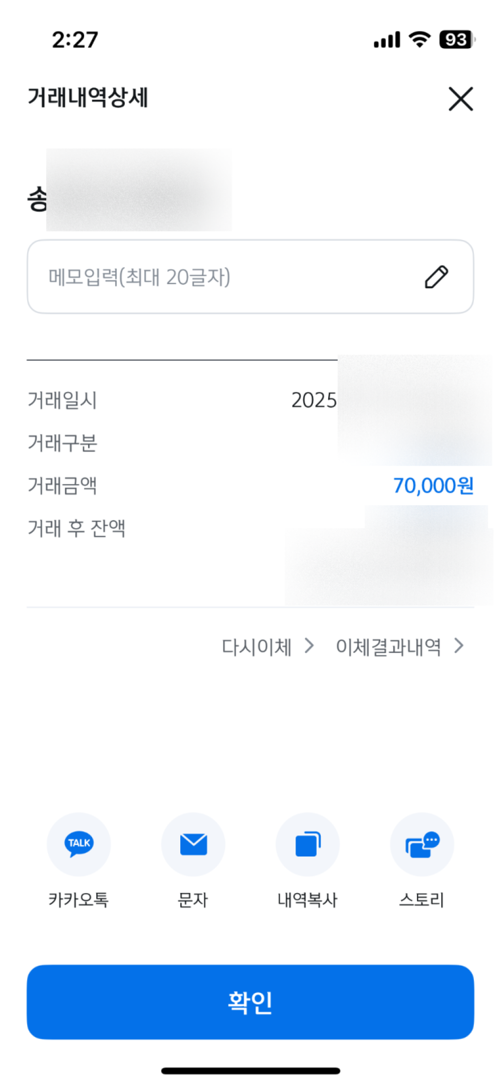
Task: Tap the 문자 text label
Action: (193, 900)
